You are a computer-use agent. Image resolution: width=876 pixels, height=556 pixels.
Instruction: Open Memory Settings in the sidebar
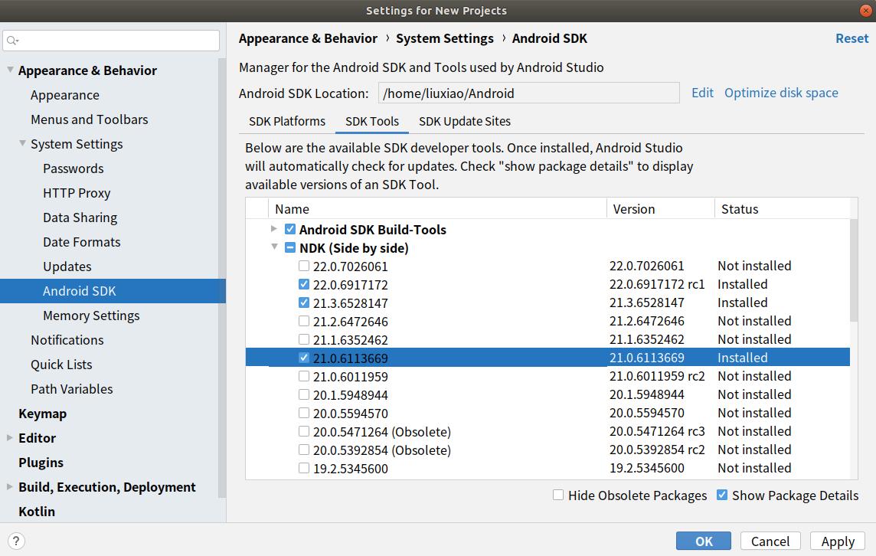pyautogui.click(x=91, y=316)
